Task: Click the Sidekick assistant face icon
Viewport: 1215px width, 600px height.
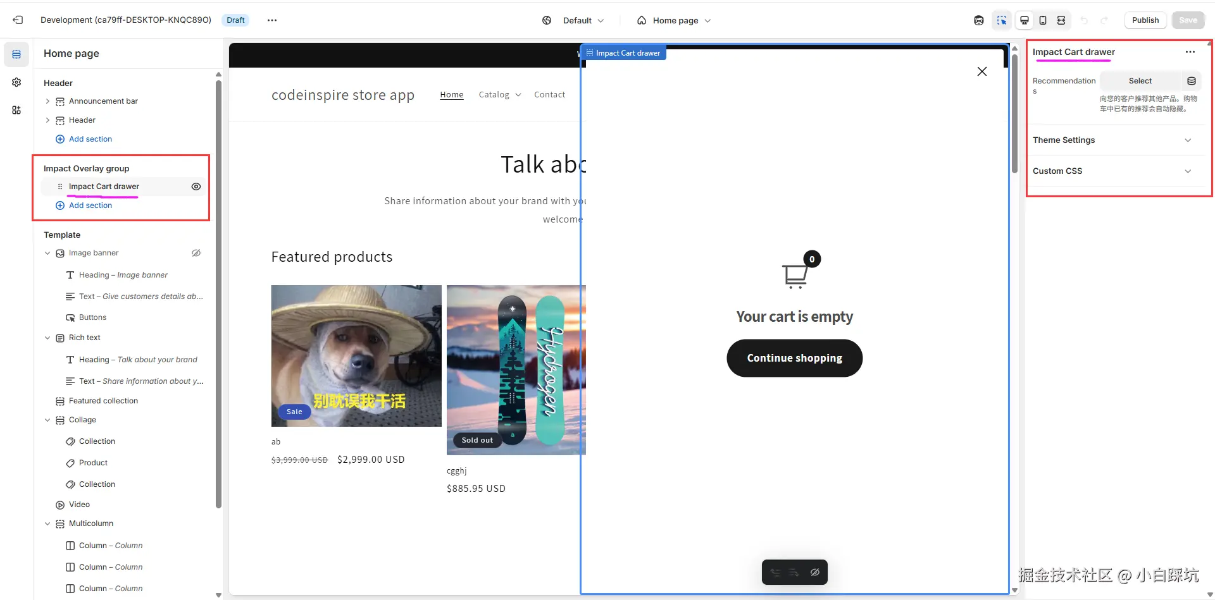Action: pyautogui.click(x=979, y=20)
